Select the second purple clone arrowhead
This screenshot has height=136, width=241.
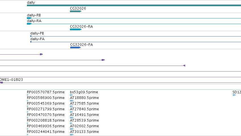(103, 60)
